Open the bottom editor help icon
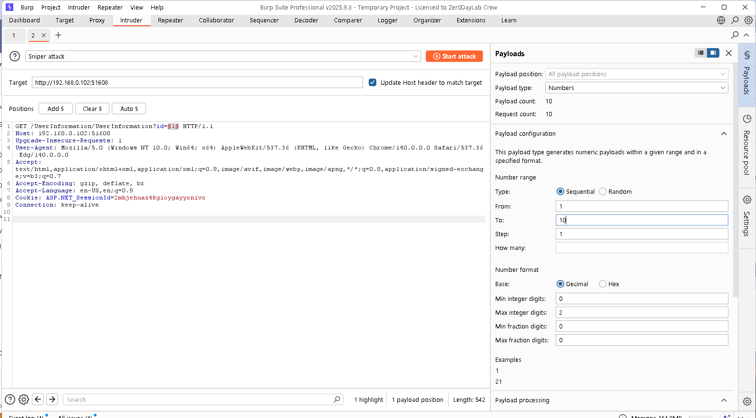The width and height of the screenshot is (756, 418). coord(10,399)
